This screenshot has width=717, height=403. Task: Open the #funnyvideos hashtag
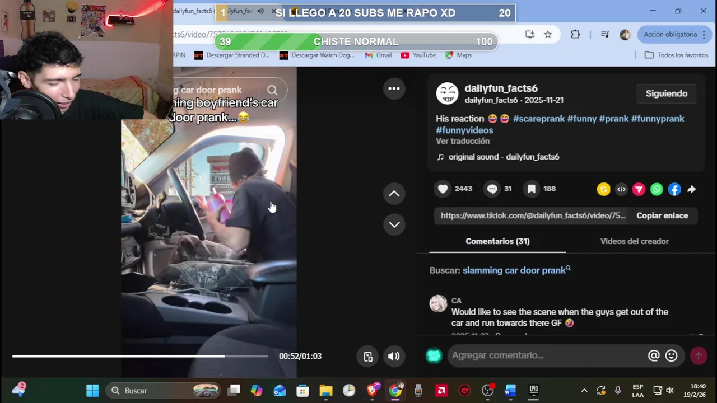point(464,130)
